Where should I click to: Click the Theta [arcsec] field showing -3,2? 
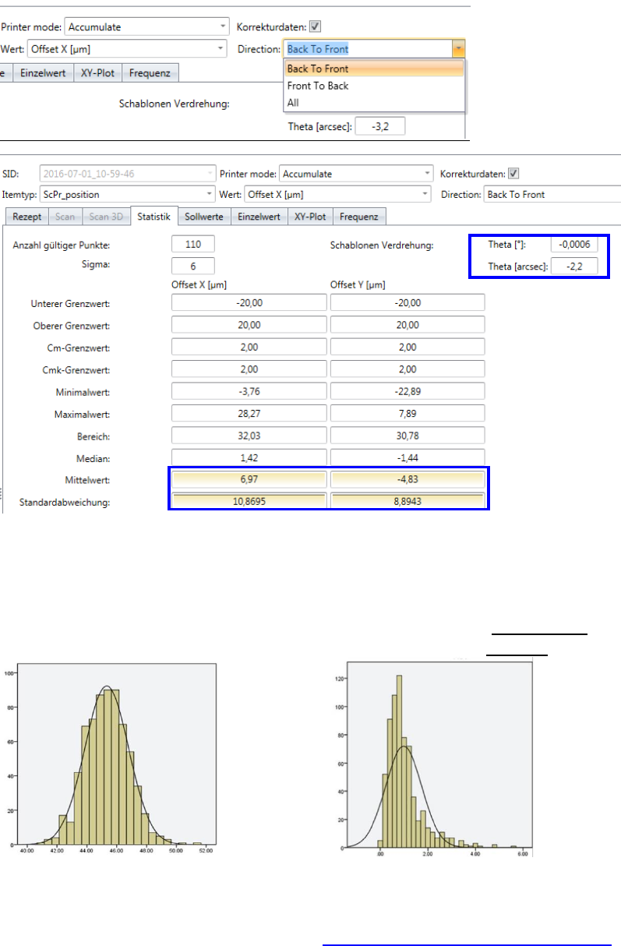point(379,126)
